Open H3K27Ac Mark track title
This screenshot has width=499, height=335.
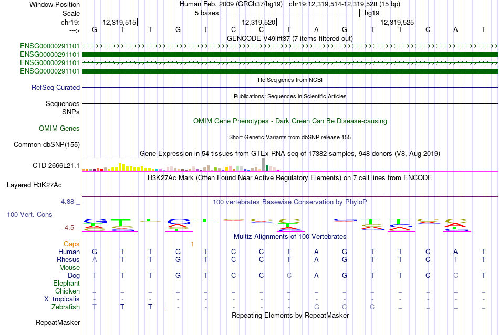[289, 177]
